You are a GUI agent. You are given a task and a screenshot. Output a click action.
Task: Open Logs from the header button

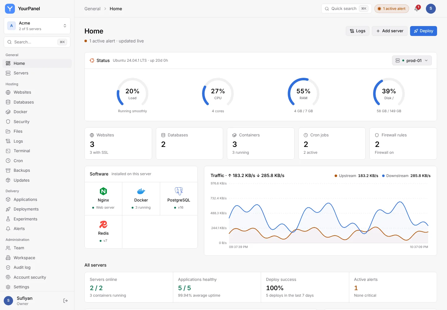point(358,31)
